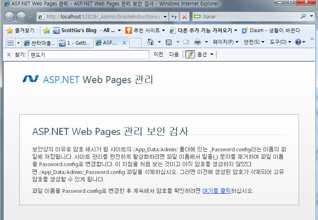The width and height of the screenshot is (318, 220).
Task: Open 도구(O) menu
Action: (x=280, y=42)
